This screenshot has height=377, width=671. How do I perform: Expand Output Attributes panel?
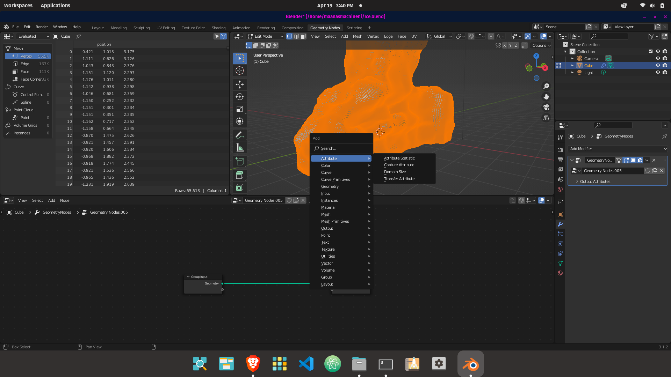(x=595, y=182)
